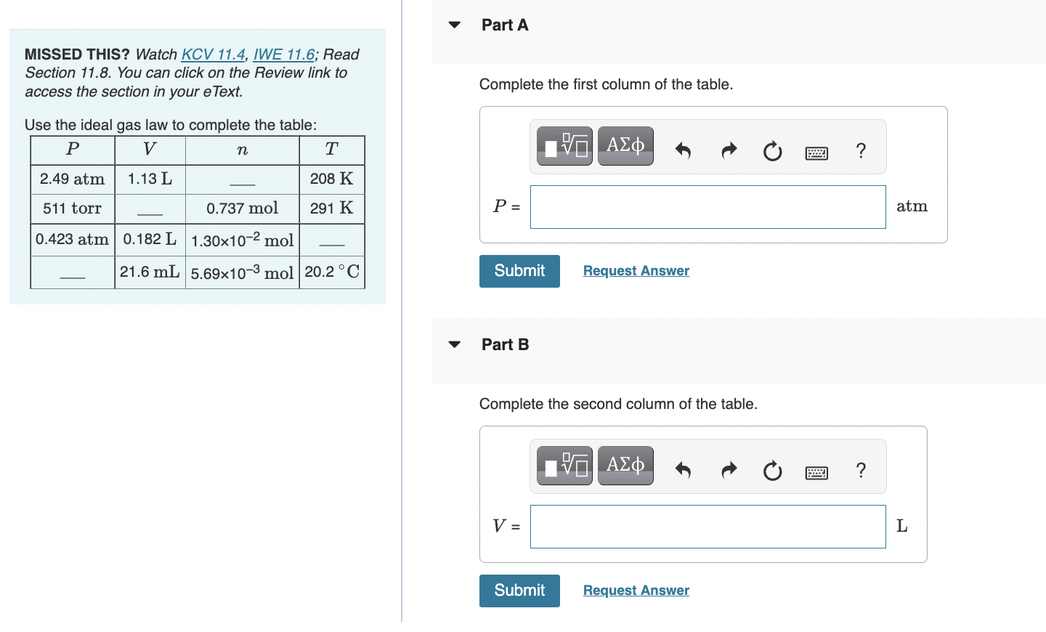Open the math template palette in Part B
1046x632 pixels.
click(564, 465)
